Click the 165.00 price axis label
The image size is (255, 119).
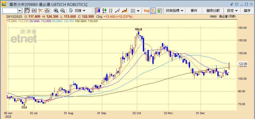coord(243,28)
